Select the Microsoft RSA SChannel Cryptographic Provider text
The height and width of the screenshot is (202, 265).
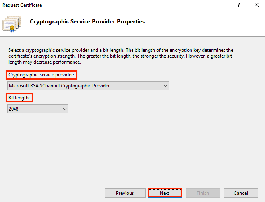pyautogui.click(x=59, y=85)
